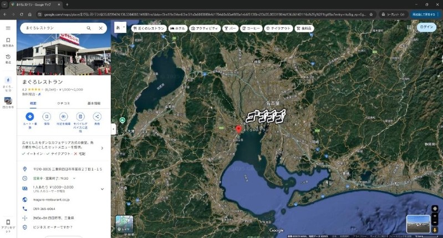The image size is (443, 238).
Task: Expand price per person details chevron
Action: (102, 189)
